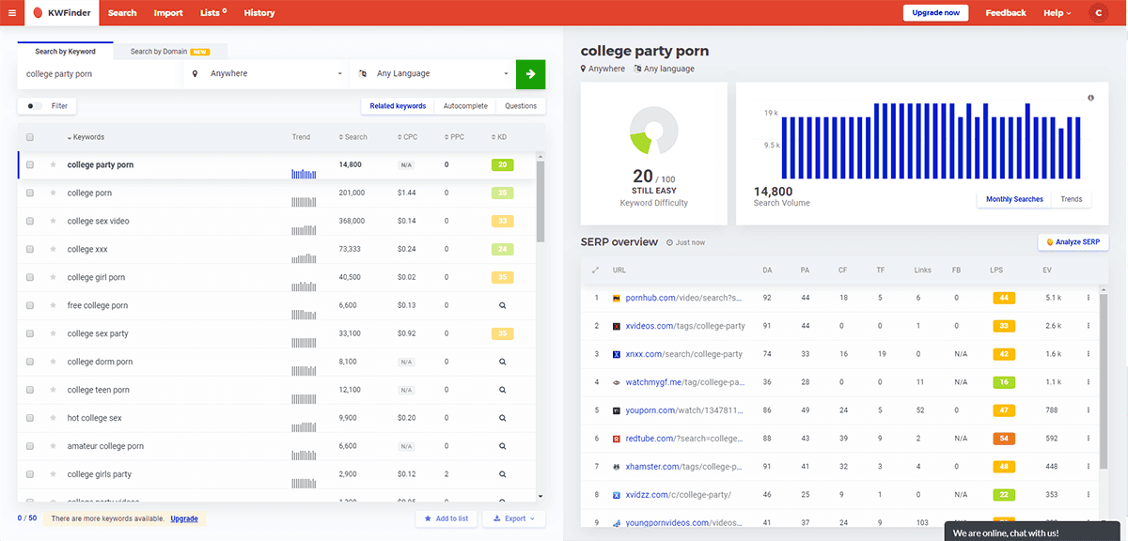Select the Autocomplete tab
This screenshot has height=541, width=1128.
(x=465, y=106)
